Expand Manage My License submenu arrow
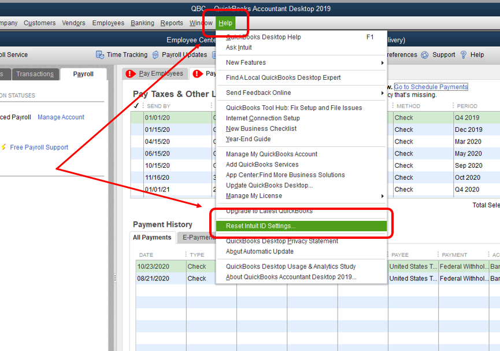Image resolution: width=500 pixels, height=351 pixels. [382, 196]
